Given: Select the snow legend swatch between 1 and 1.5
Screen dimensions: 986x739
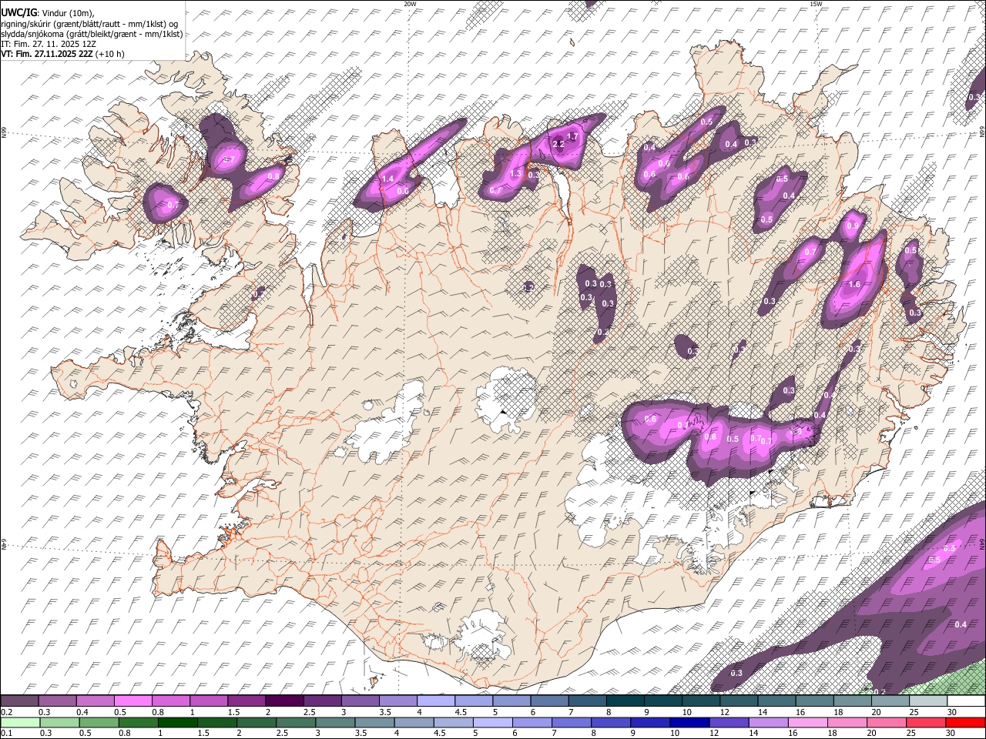Looking at the screenshot, I should click(208, 701).
